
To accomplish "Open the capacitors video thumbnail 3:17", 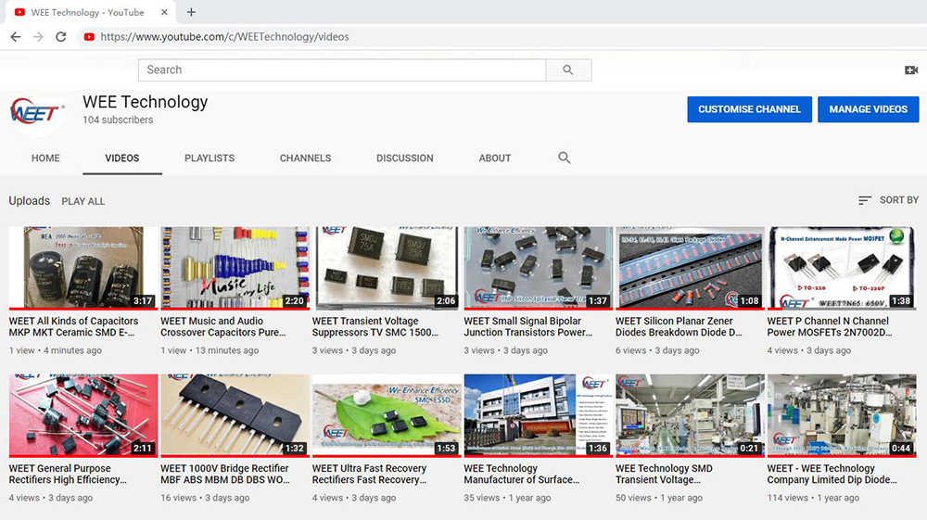I will pos(83,268).
